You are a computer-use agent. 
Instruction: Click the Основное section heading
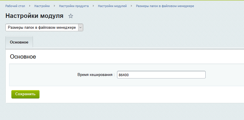point(23,57)
